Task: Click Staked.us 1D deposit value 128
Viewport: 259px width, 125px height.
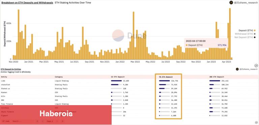Action: pos(125,89)
